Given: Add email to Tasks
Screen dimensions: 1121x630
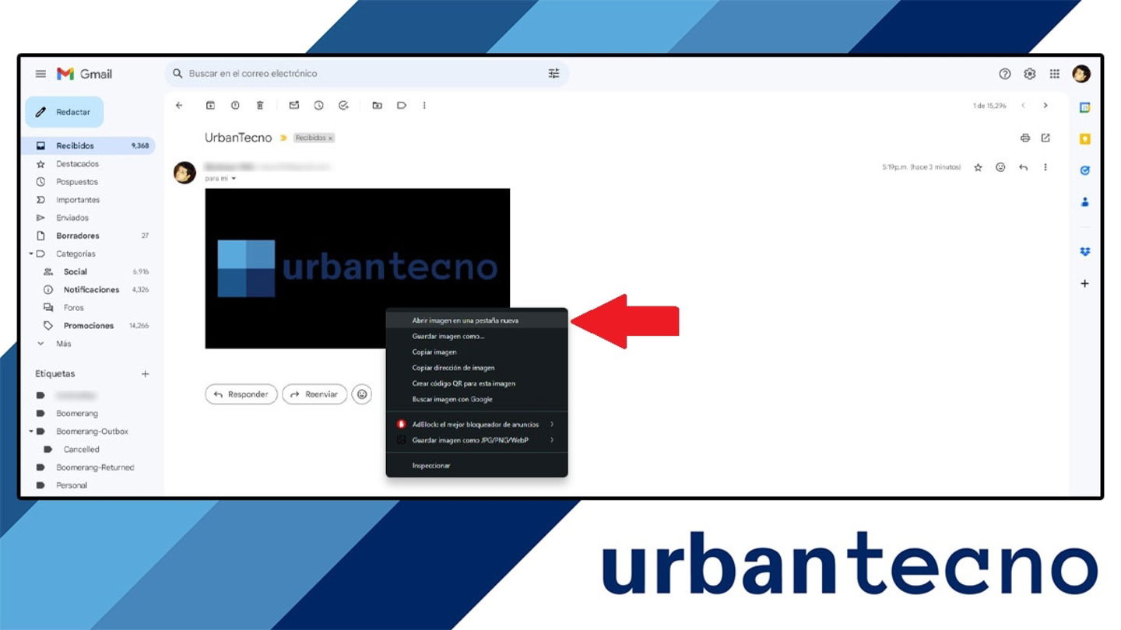Looking at the screenshot, I should click(343, 105).
